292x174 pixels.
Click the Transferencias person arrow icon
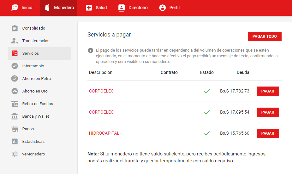coord(15,41)
